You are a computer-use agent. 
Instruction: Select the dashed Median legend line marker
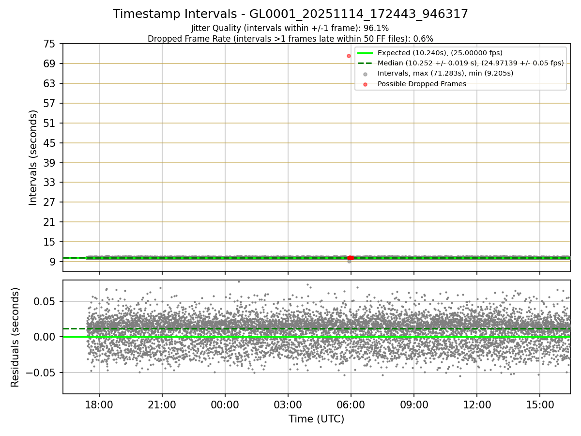tap(365, 63)
